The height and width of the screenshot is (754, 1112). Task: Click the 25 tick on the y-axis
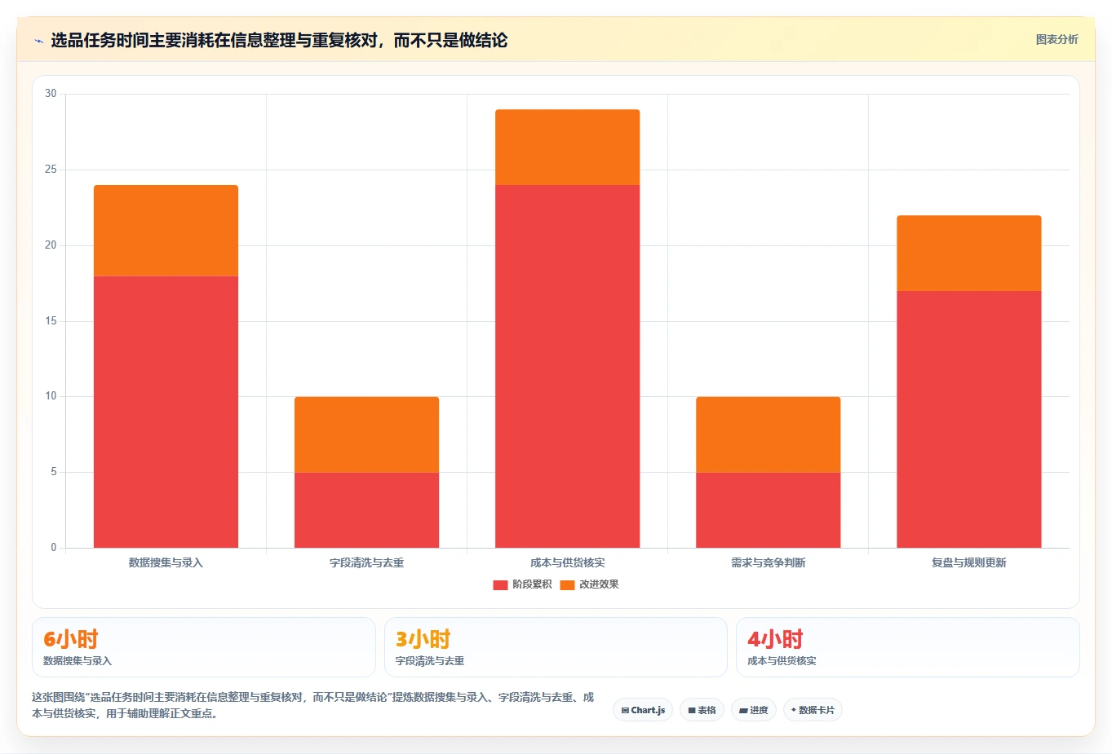(x=51, y=170)
